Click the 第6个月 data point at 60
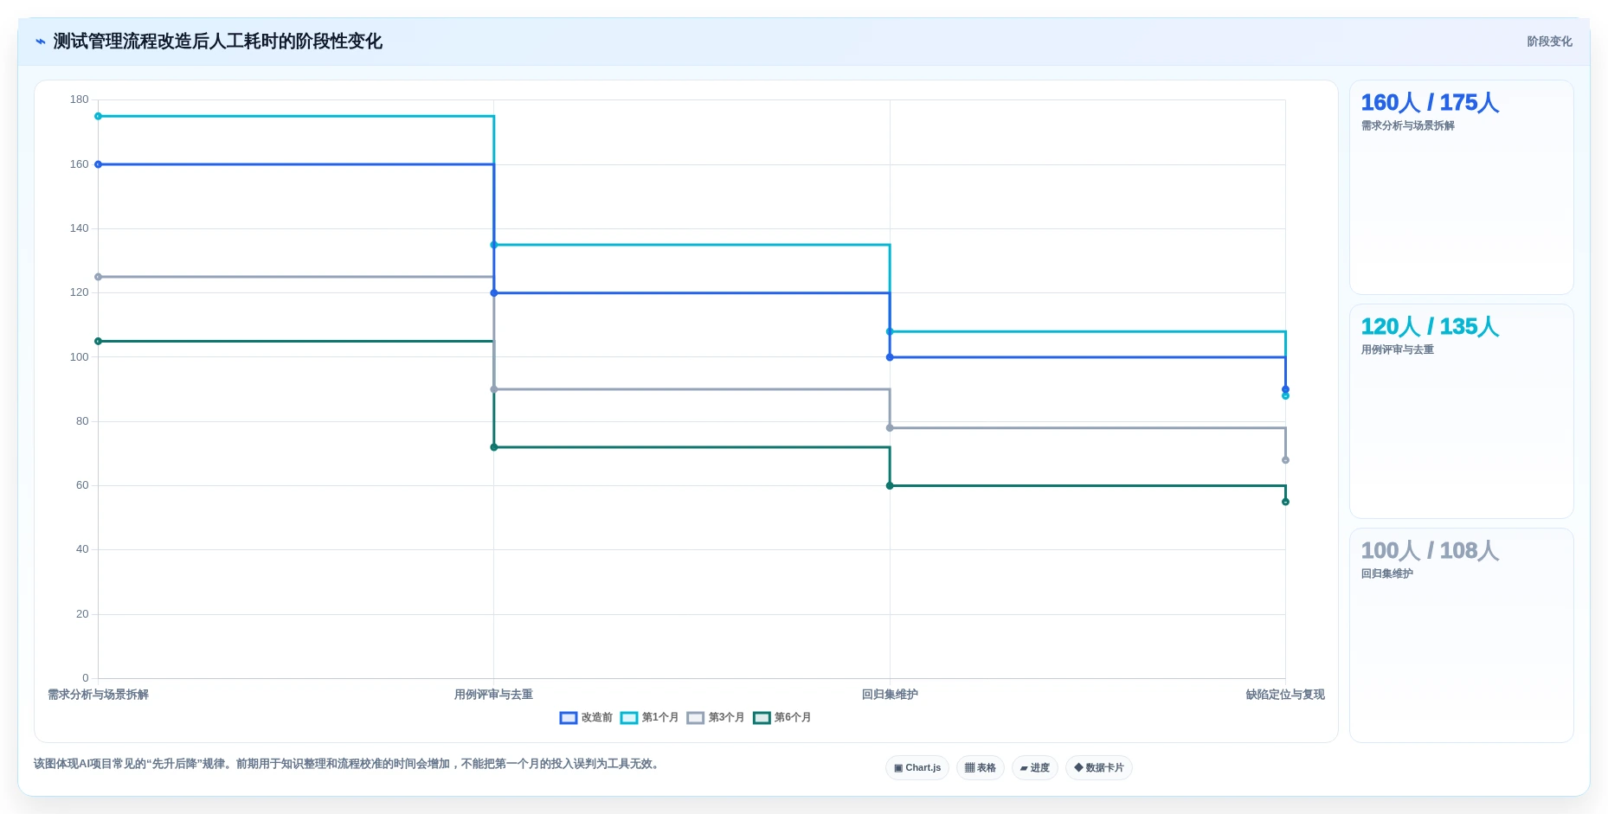The image size is (1608, 814). (x=890, y=486)
